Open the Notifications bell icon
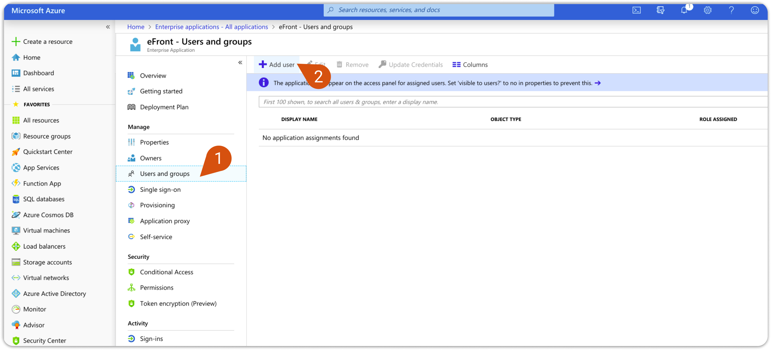 [684, 11]
